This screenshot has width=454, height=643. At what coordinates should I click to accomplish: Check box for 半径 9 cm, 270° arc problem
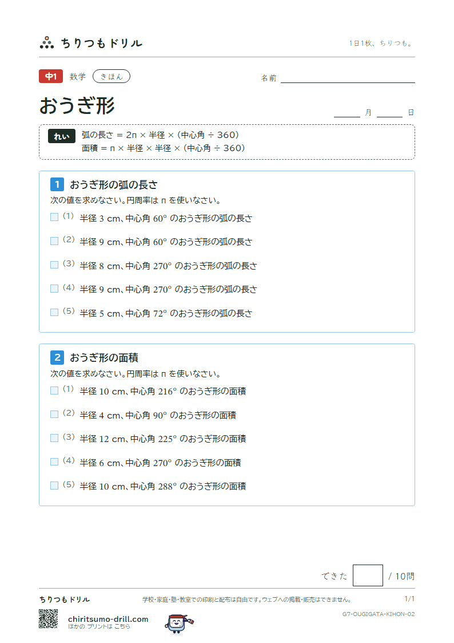pyautogui.click(x=54, y=288)
